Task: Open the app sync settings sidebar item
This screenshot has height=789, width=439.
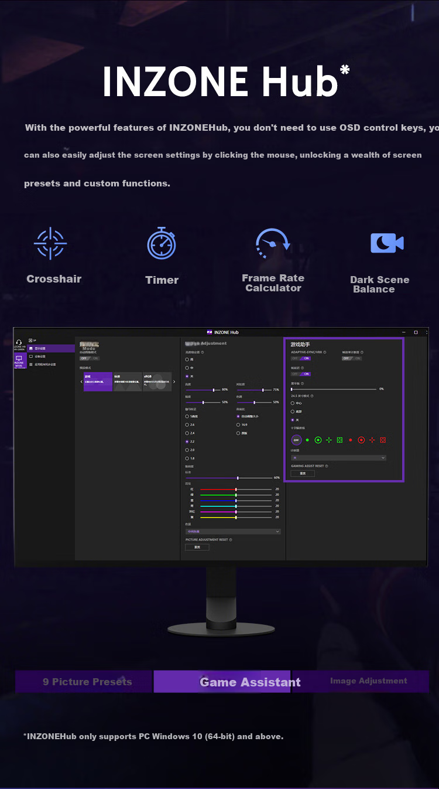Action: 52,364
